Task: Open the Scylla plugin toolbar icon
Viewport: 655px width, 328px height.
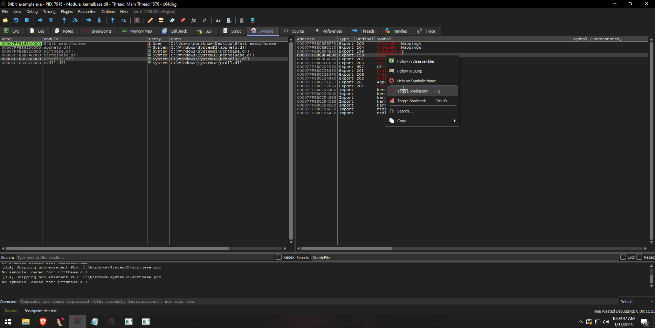Action: point(137,20)
